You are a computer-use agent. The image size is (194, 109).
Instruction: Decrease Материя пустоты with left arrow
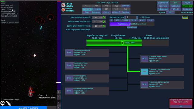(x=125, y=17)
